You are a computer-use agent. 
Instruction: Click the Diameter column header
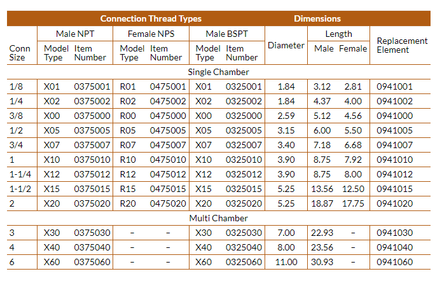(286, 45)
